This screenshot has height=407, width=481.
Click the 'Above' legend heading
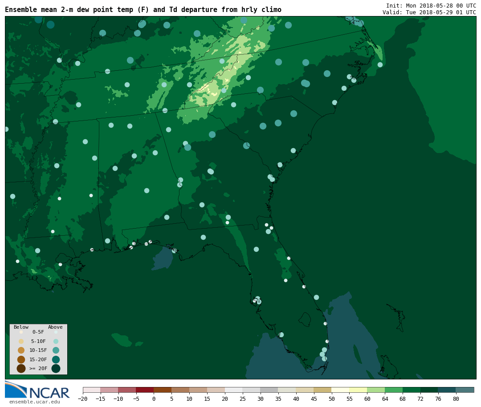(x=55, y=327)
